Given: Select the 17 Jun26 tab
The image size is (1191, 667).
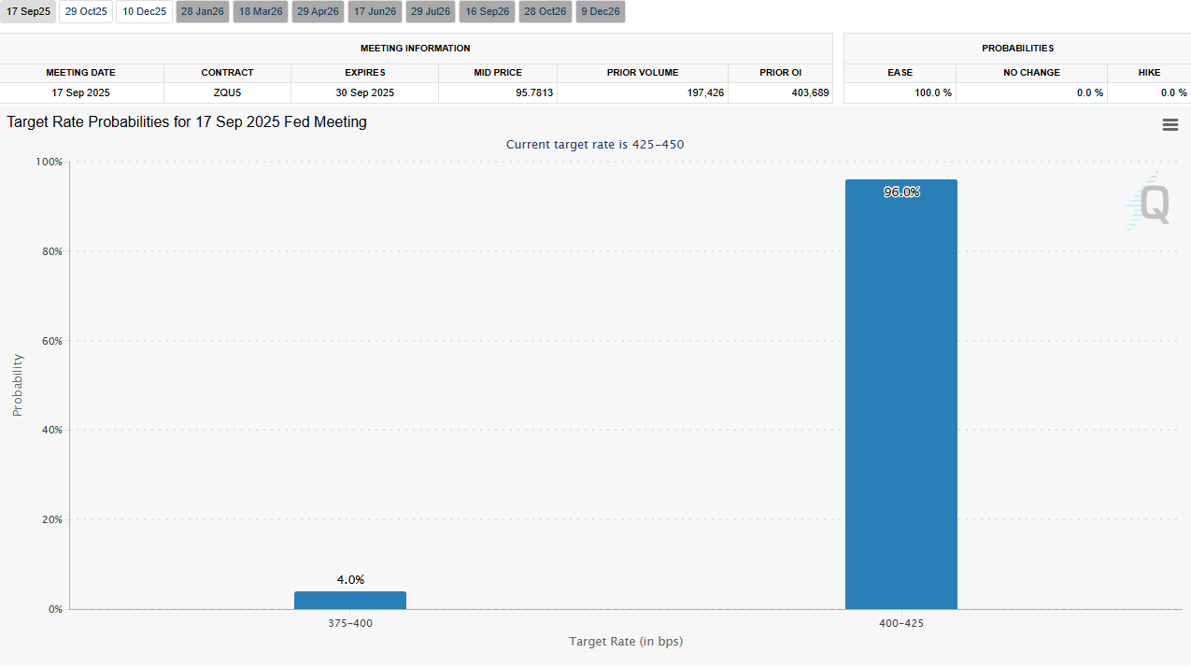Looking at the screenshot, I should click(x=375, y=12).
